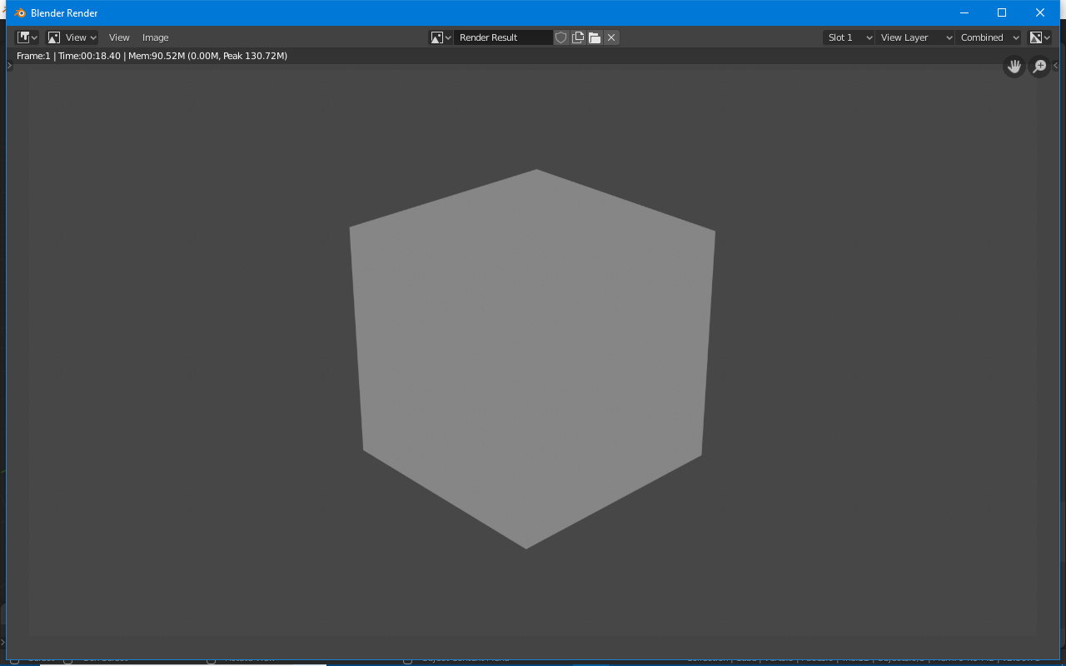Browse linked images via image icon
Screen dimensions: 1066x666
tap(441, 37)
